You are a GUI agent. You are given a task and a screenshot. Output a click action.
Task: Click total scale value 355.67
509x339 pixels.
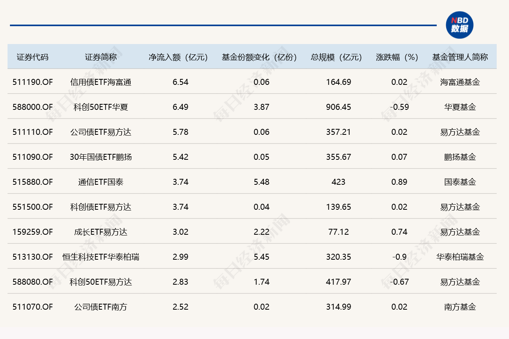[x=338, y=157]
